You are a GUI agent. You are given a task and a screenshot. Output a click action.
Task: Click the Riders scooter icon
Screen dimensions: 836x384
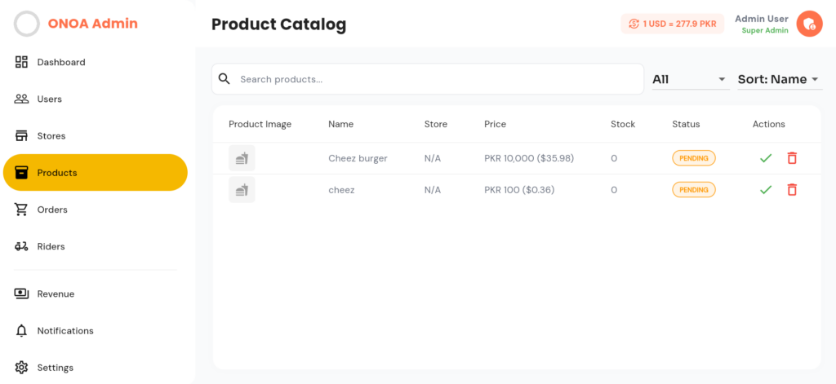(21, 246)
